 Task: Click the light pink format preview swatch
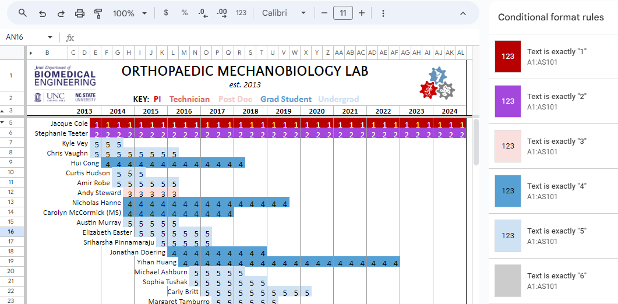[508, 146]
